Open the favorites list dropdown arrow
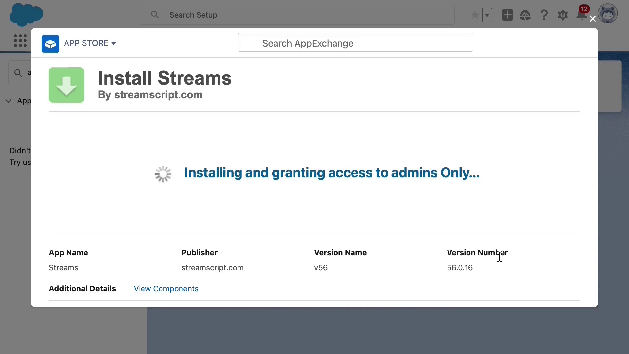This screenshot has width=629, height=354. [x=487, y=15]
